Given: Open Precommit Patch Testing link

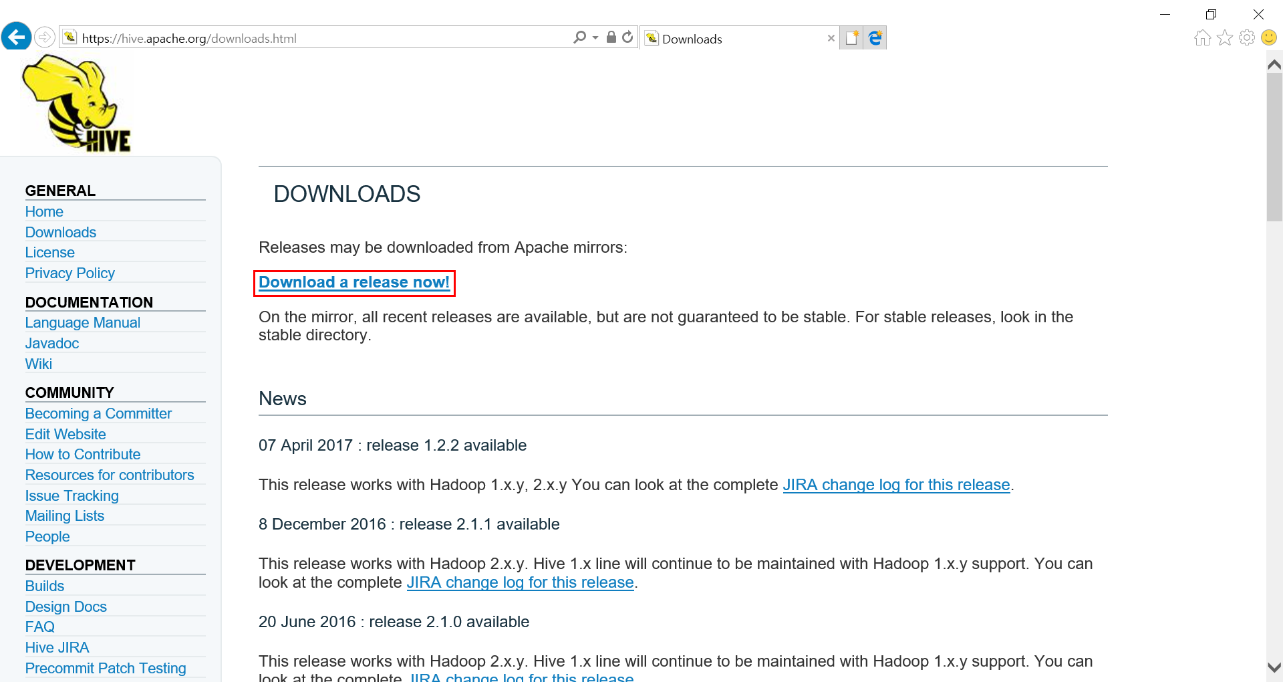Looking at the screenshot, I should coord(106,669).
